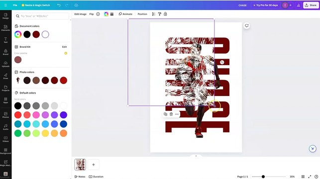This screenshot has width=320, height=179.
Task: Open the Videos sidebar tab
Action: (x=5, y=139)
